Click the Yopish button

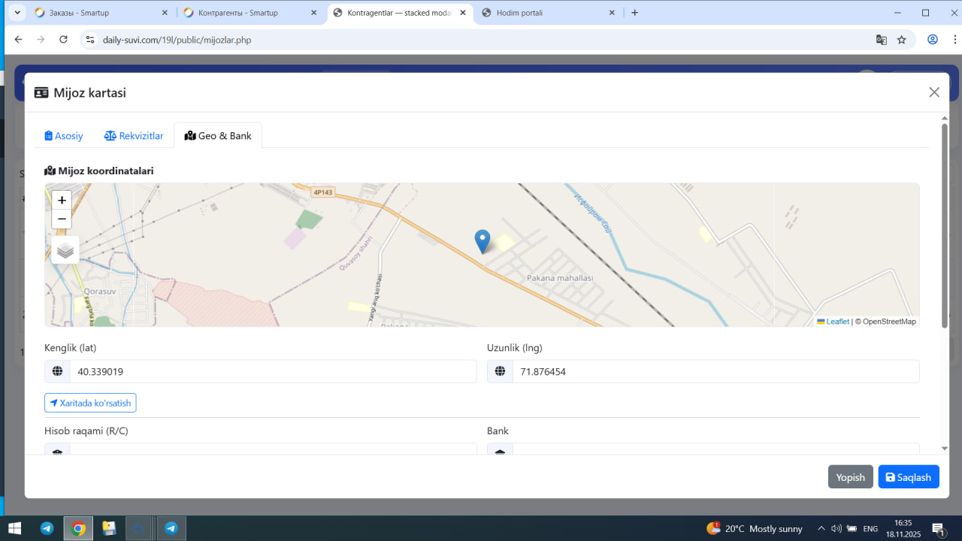coord(851,477)
